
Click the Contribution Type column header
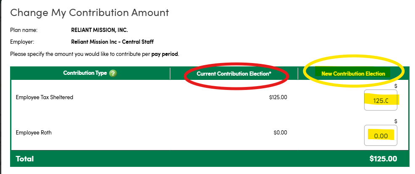(x=85, y=73)
